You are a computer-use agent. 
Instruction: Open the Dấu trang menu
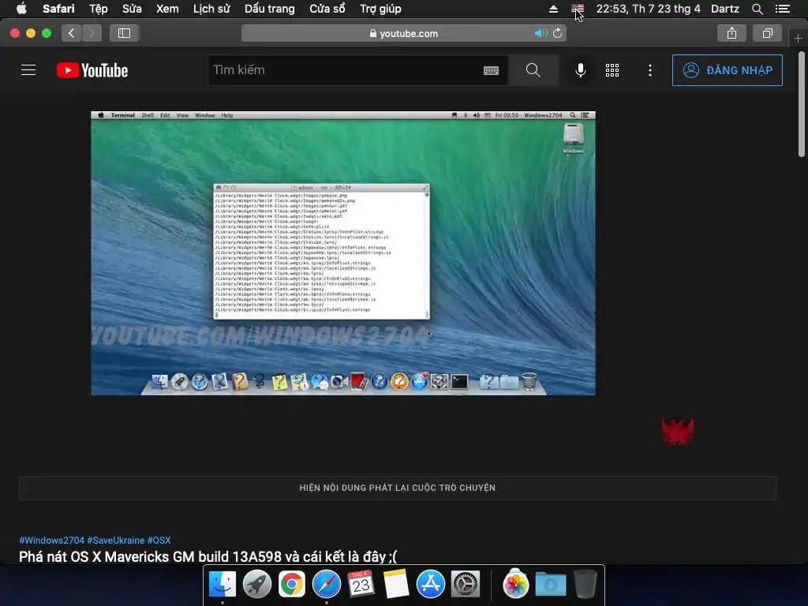point(270,9)
